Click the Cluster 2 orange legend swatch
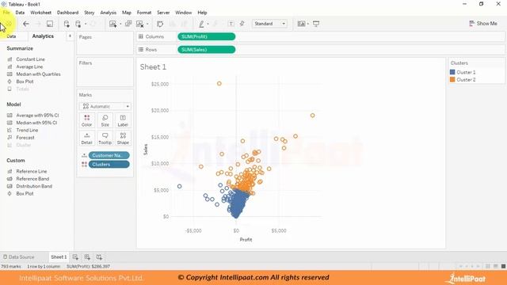The height and width of the screenshot is (285, 507). [452, 79]
